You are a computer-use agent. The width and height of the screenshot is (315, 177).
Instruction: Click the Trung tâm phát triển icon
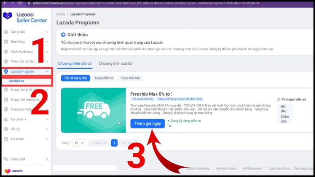point(6,89)
